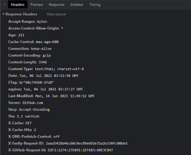Click the X-DNS-Prefetch-Control header name
This screenshot has height=155, width=191.
point(30,137)
